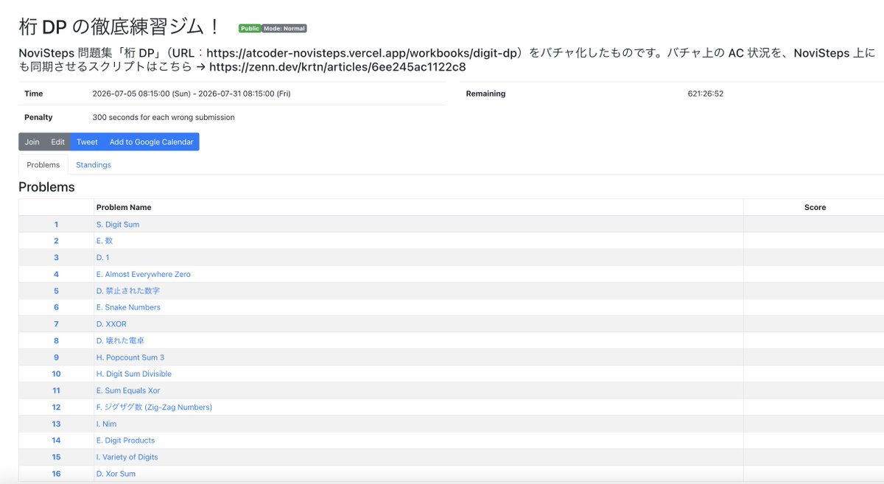Viewport: 884px width, 484px height.
Task: Click problem number 14 link
Action: (x=56, y=440)
